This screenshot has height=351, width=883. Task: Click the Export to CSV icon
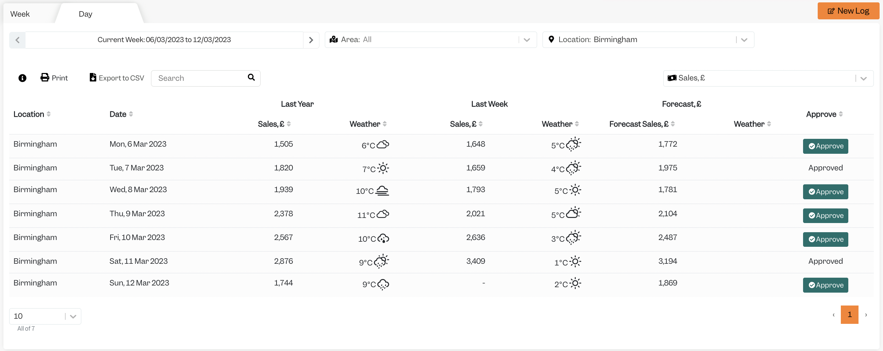(x=93, y=78)
